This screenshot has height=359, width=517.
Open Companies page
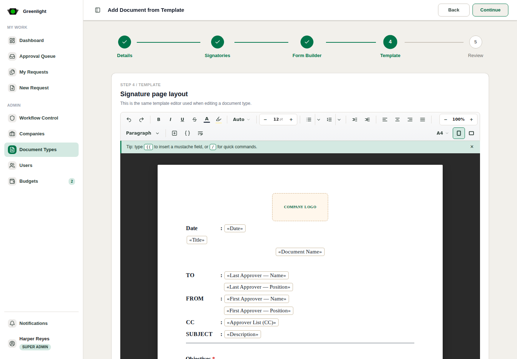pyautogui.click(x=41, y=134)
